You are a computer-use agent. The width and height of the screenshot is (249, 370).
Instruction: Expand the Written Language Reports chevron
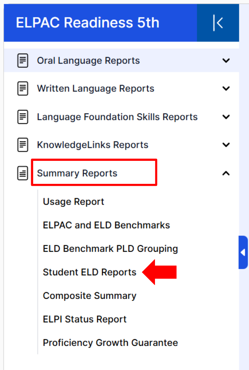226,89
